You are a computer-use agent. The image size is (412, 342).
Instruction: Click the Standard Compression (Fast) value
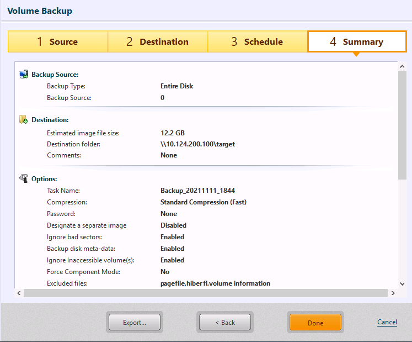(x=203, y=202)
